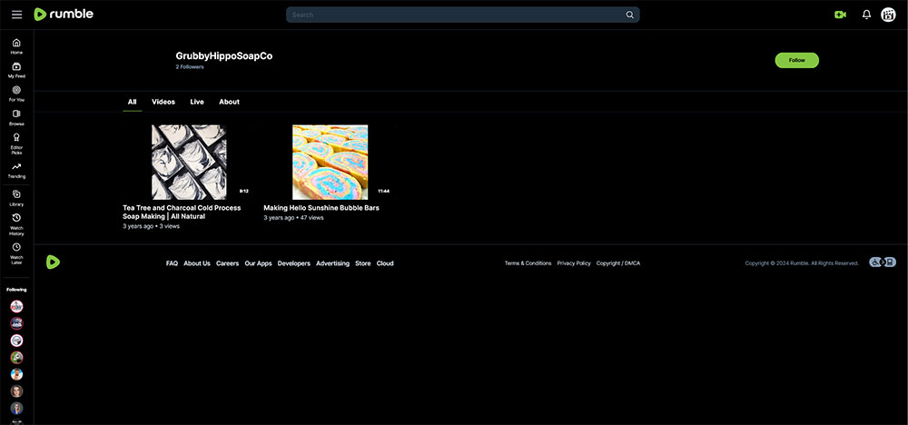This screenshot has width=908, height=425.
Task: Open the soccer ball followed channel avatar
Action: pyautogui.click(x=16, y=357)
